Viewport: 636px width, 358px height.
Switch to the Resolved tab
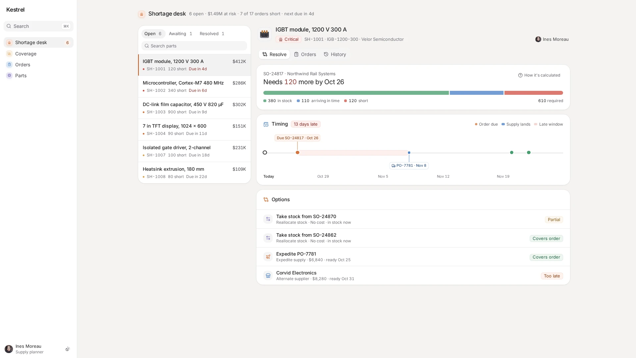click(212, 34)
